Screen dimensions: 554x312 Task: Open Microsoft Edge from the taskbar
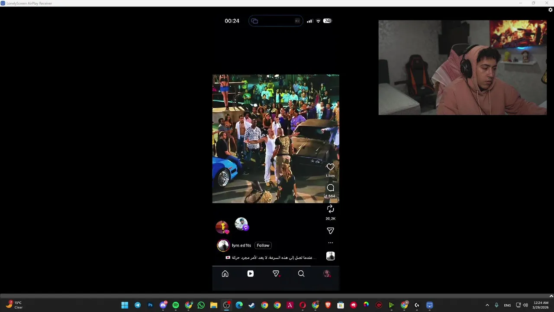coord(239,305)
